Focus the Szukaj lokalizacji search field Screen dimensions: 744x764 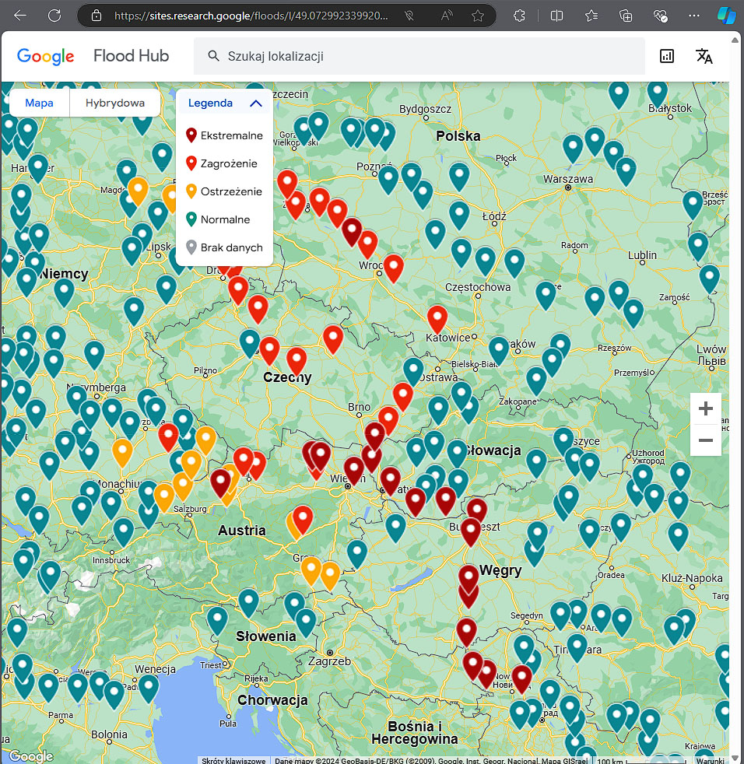[x=419, y=56]
